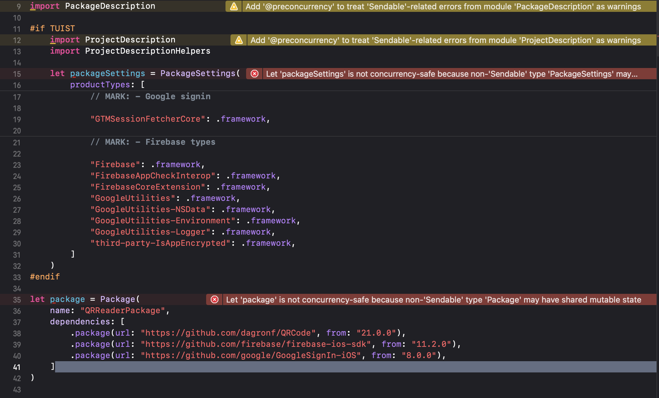Click 'ProjectDescriptionHelpers' import name
Screen dimensions: 659x398
point(148,51)
